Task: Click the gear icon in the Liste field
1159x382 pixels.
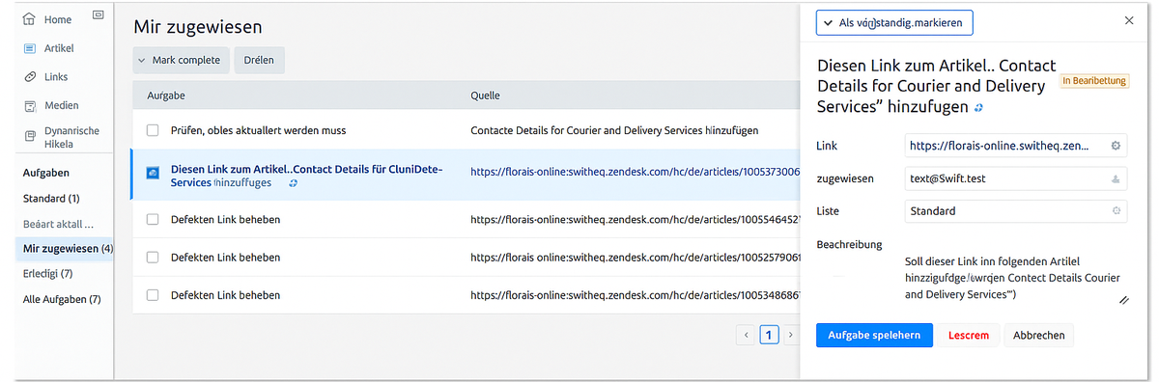Action: click(x=1116, y=210)
